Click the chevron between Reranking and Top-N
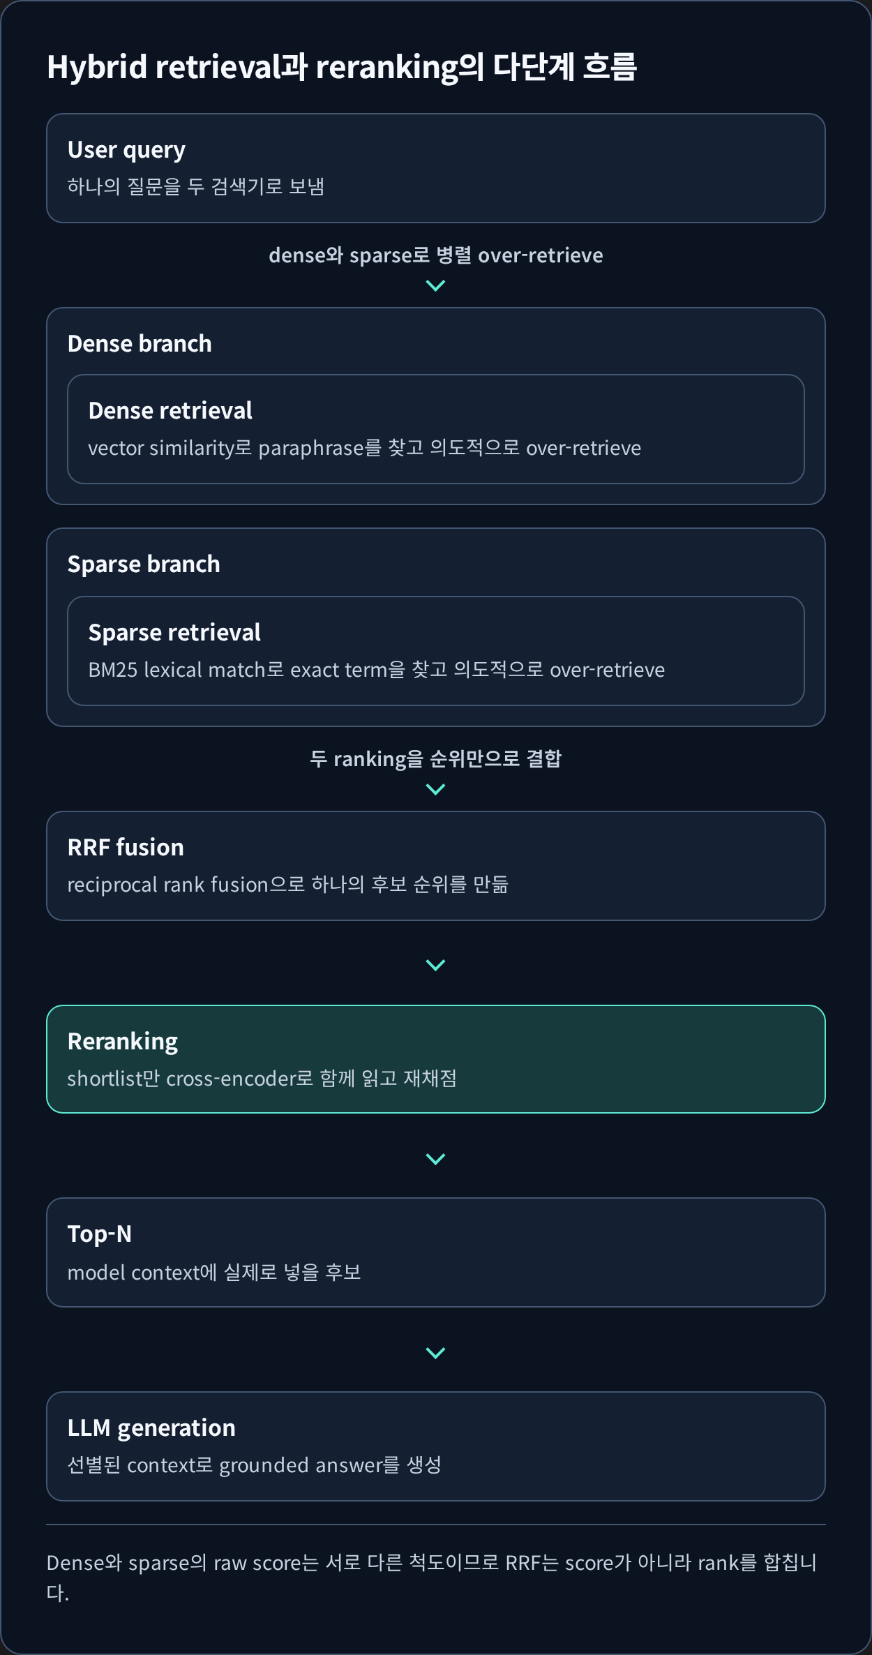 [435, 1159]
